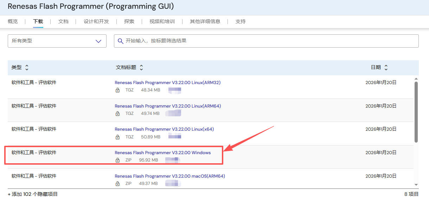Click the date in Linux(ARM32) row
This screenshot has height=206, width=429.
[381, 83]
